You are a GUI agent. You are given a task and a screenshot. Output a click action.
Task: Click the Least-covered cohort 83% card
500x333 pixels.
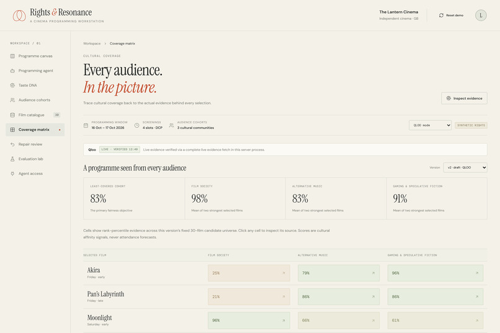tap(134, 198)
